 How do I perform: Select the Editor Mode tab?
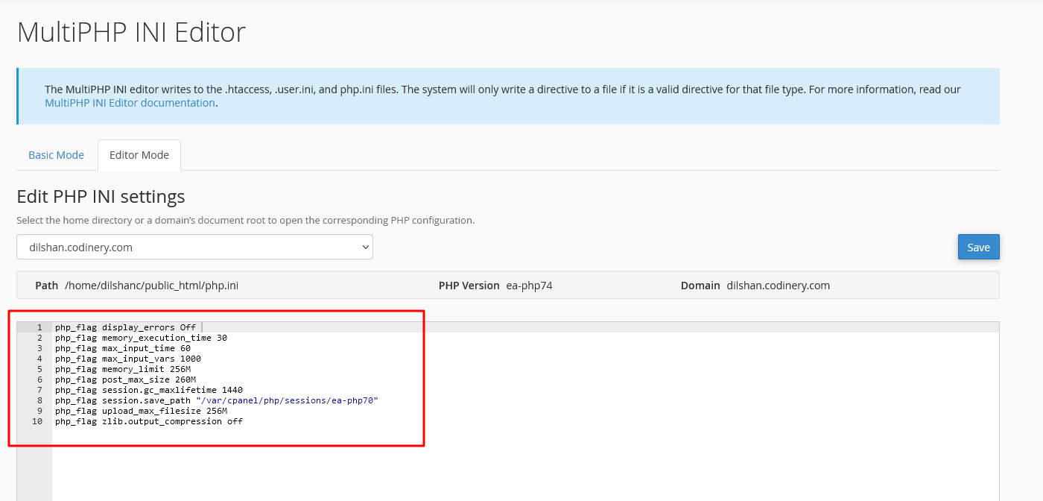139,154
